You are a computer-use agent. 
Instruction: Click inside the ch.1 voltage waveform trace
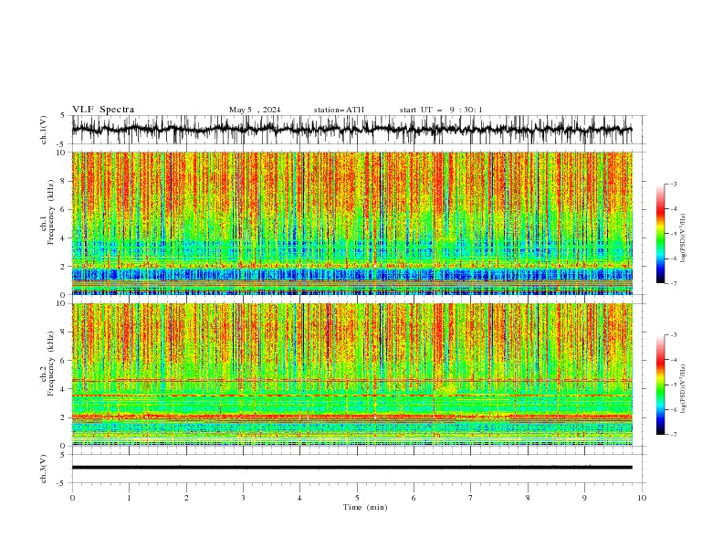(351, 130)
